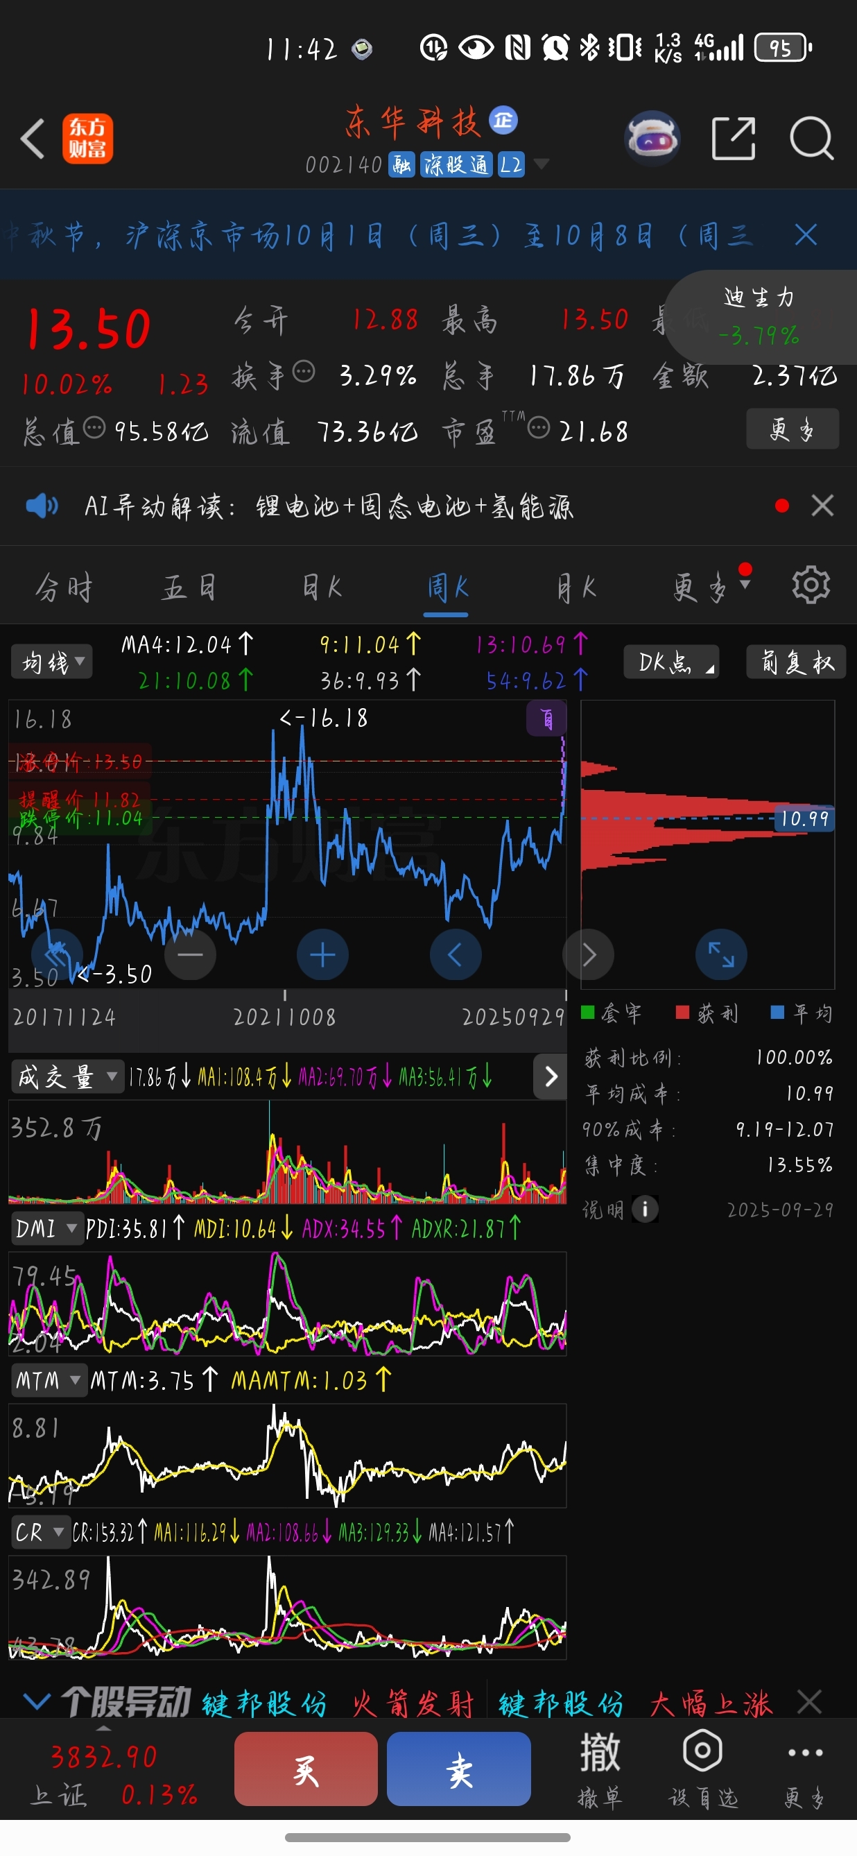This screenshot has height=1856, width=857.
Task: Move chart right with grey arrow
Action: (588, 954)
